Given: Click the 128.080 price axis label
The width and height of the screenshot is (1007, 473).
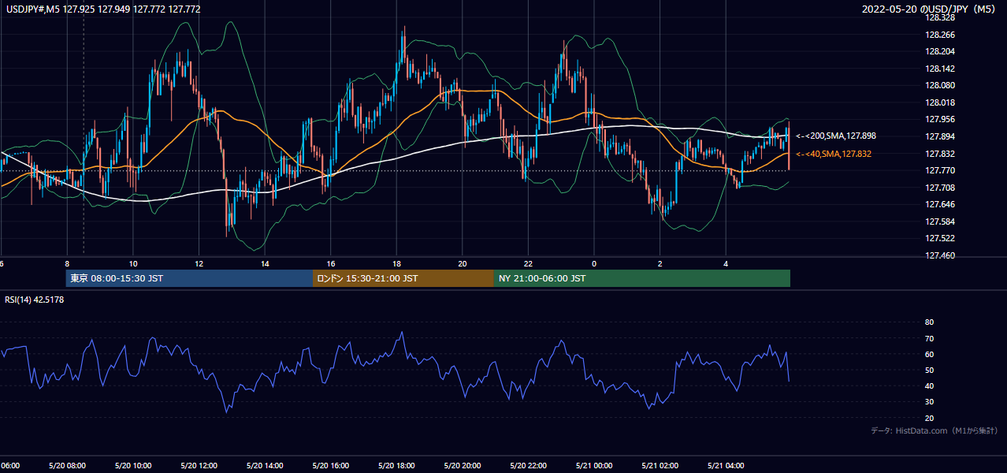Looking at the screenshot, I should tap(941, 85).
